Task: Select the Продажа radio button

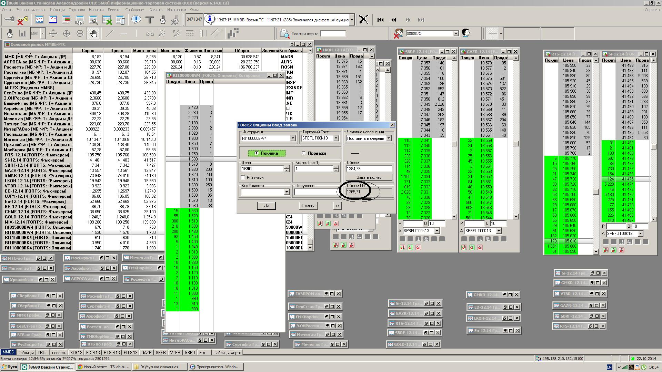Action: 304,153
